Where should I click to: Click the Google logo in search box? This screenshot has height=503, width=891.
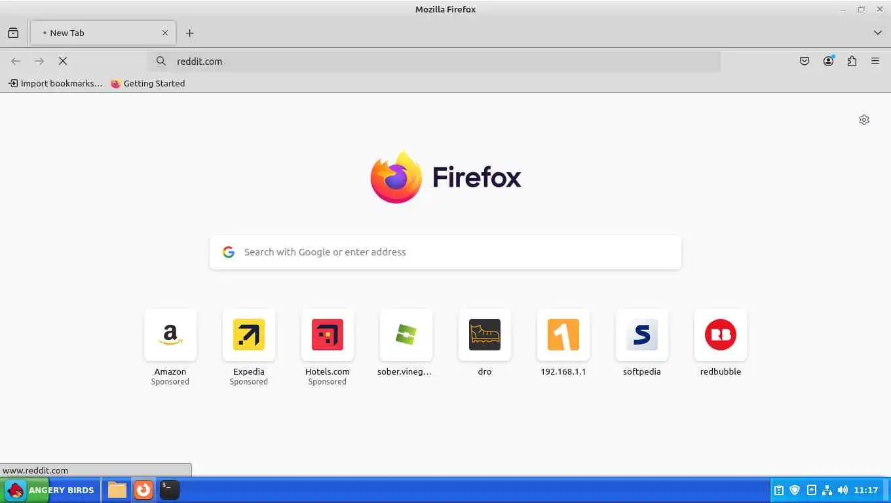[x=229, y=252]
